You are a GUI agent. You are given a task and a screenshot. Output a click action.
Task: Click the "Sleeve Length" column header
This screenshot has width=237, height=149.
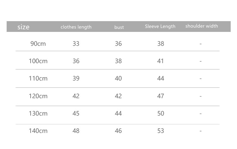[160, 27]
